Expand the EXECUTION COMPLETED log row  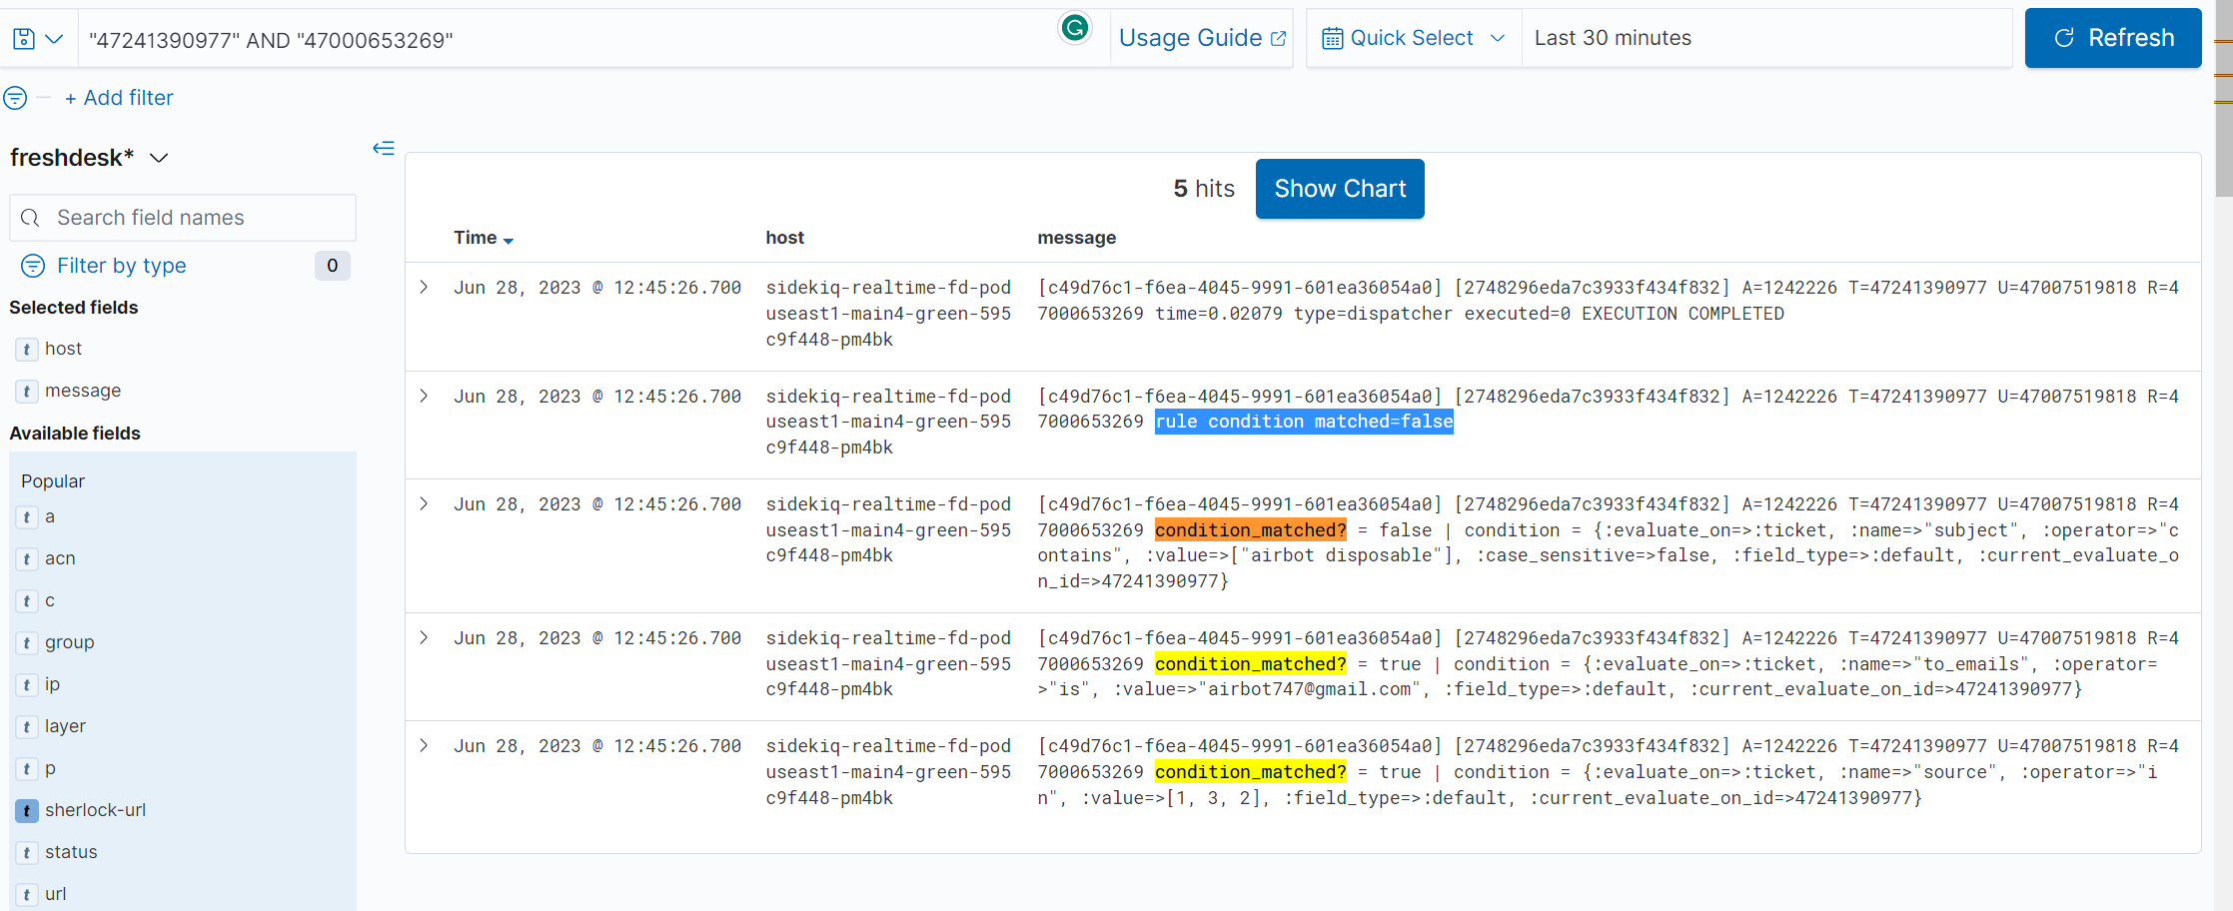(424, 288)
